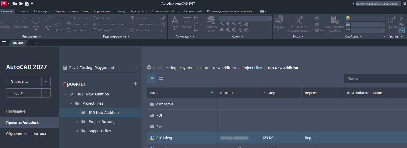Screen dimensions: 407x148
Task: Click Project Files in the breadcrumb
Action: [x=252, y=68]
